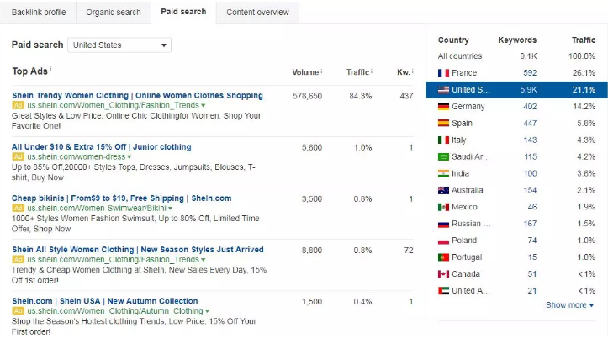Click the Ad badge of the Autumn Collection ad

click(x=18, y=311)
